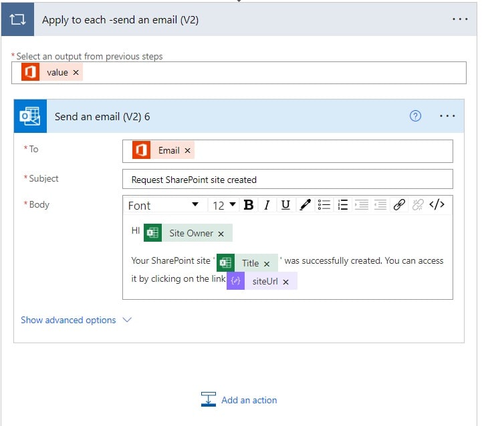
Task: Click the Site Owner token label
Action: click(x=191, y=233)
